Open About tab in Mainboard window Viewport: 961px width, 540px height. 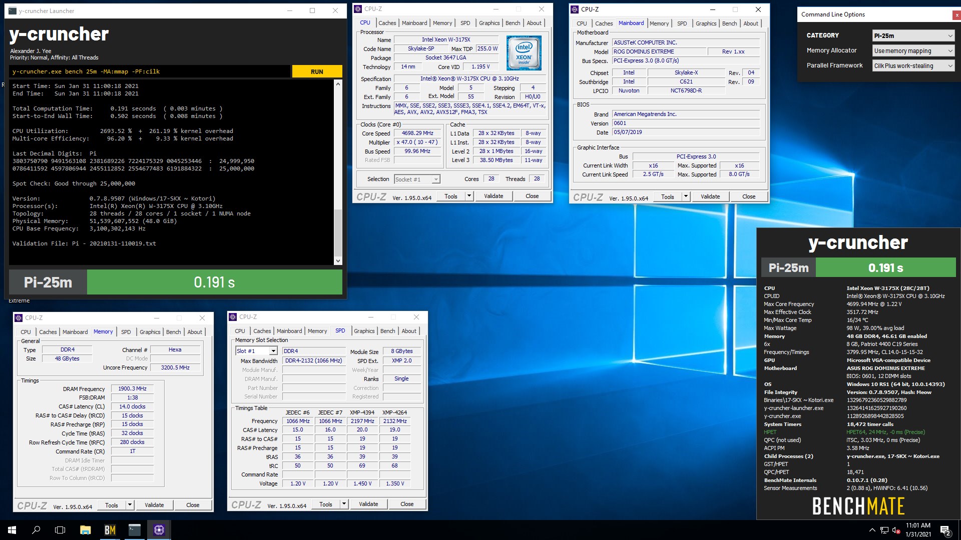[x=750, y=23]
